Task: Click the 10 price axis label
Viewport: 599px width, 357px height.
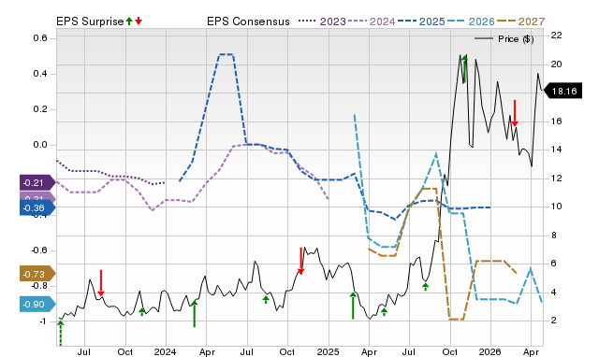Action: tap(556, 207)
